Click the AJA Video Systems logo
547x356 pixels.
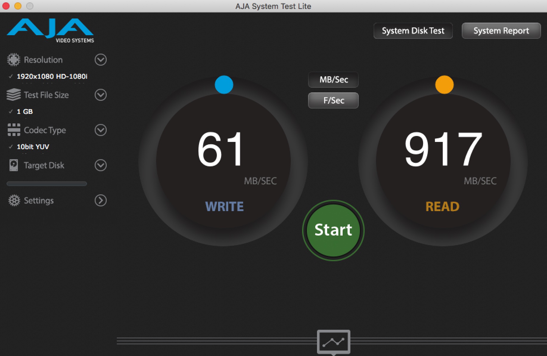point(50,31)
